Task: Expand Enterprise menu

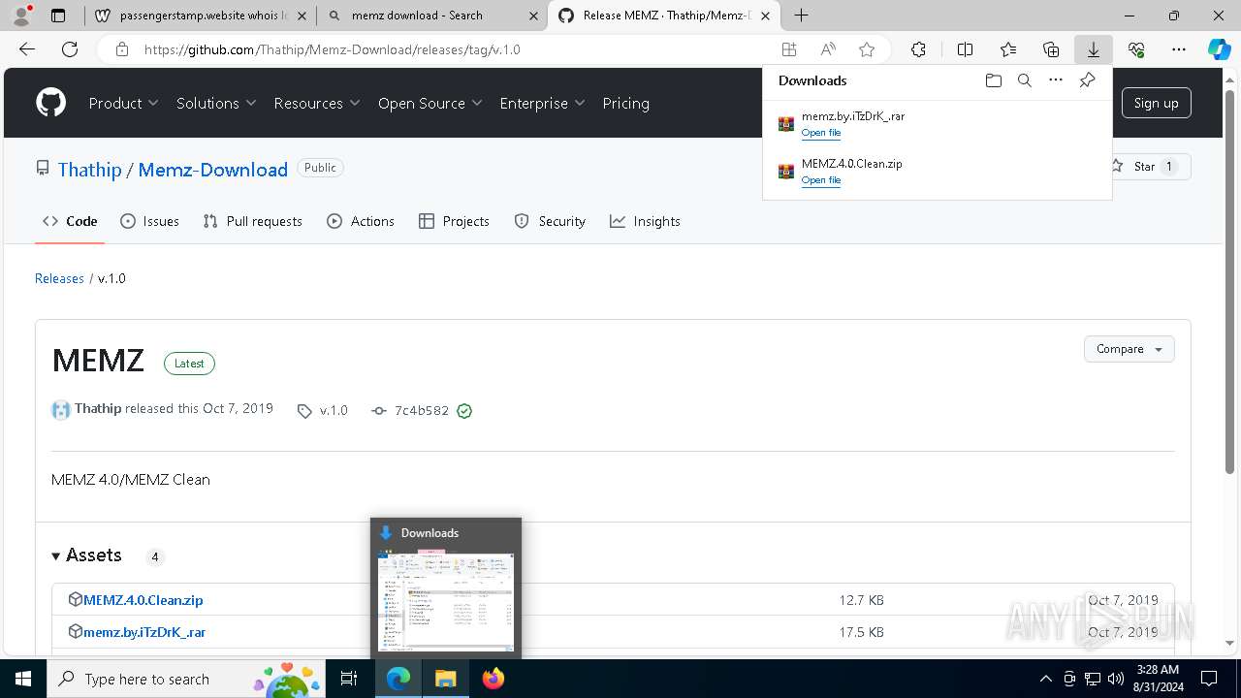Action: (x=542, y=103)
